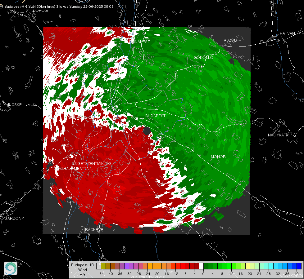
Task: Click the swirl weather logo icon
Action: click(11, 268)
